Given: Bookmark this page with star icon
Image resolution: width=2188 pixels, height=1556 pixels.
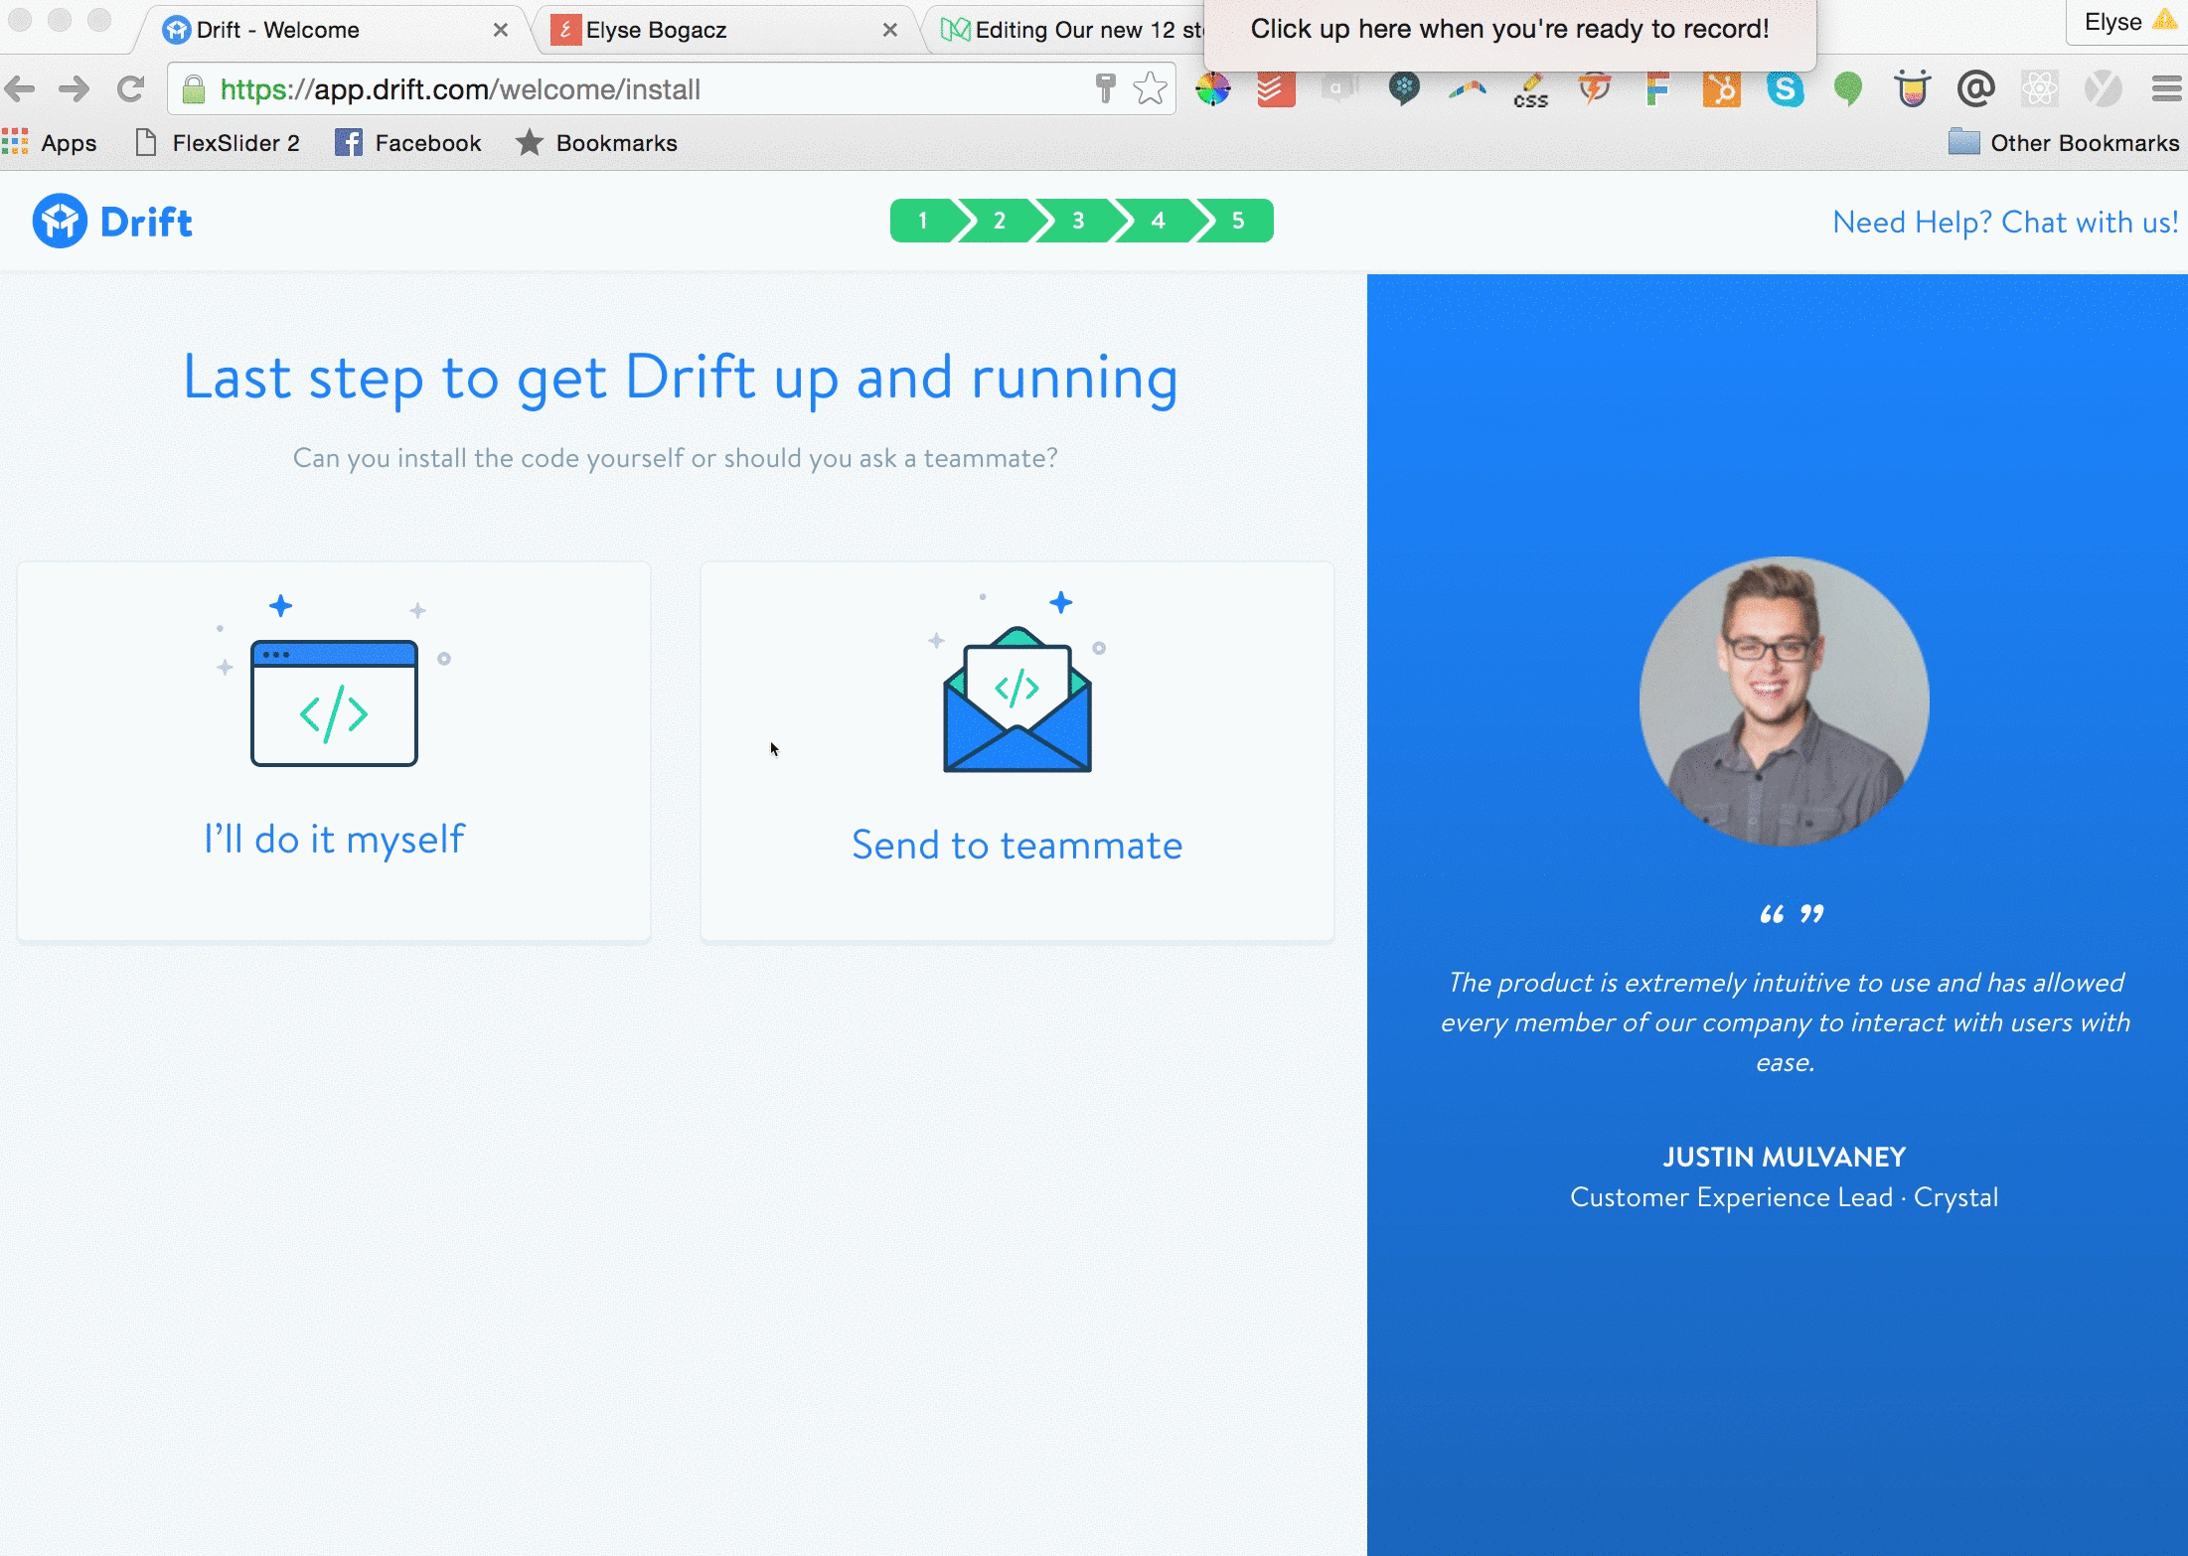Looking at the screenshot, I should tap(1150, 89).
